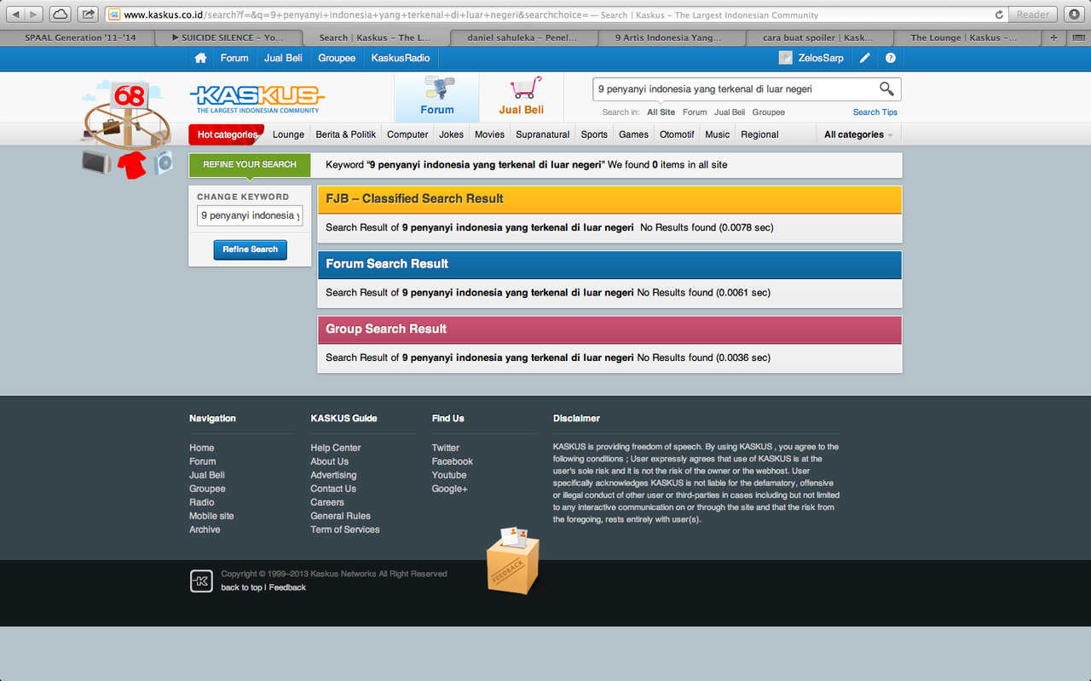1091x681 pixels.
Task: Switch to the Forum tab with chat icon
Action: (x=436, y=96)
